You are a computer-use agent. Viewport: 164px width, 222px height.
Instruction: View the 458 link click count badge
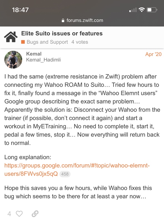pyautogui.click(x=65, y=174)
